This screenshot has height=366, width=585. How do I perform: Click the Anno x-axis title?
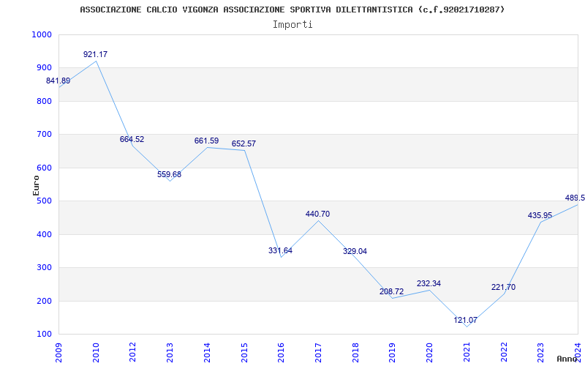point(567,359)
